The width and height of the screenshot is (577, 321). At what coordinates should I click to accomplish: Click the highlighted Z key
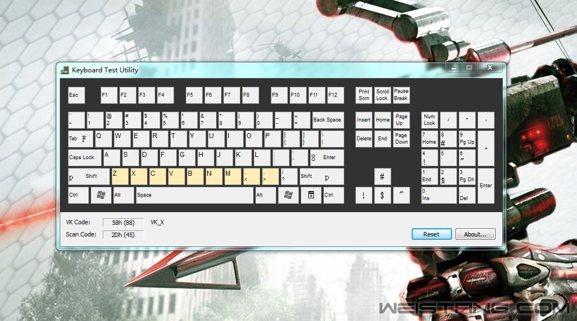click(x=120, y=176)
